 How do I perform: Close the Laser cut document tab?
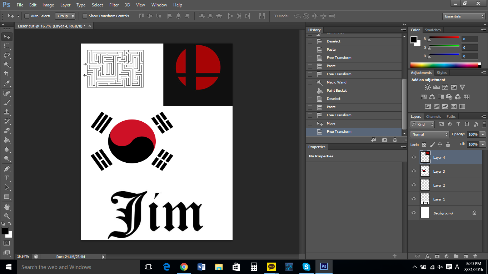[90, 26]
